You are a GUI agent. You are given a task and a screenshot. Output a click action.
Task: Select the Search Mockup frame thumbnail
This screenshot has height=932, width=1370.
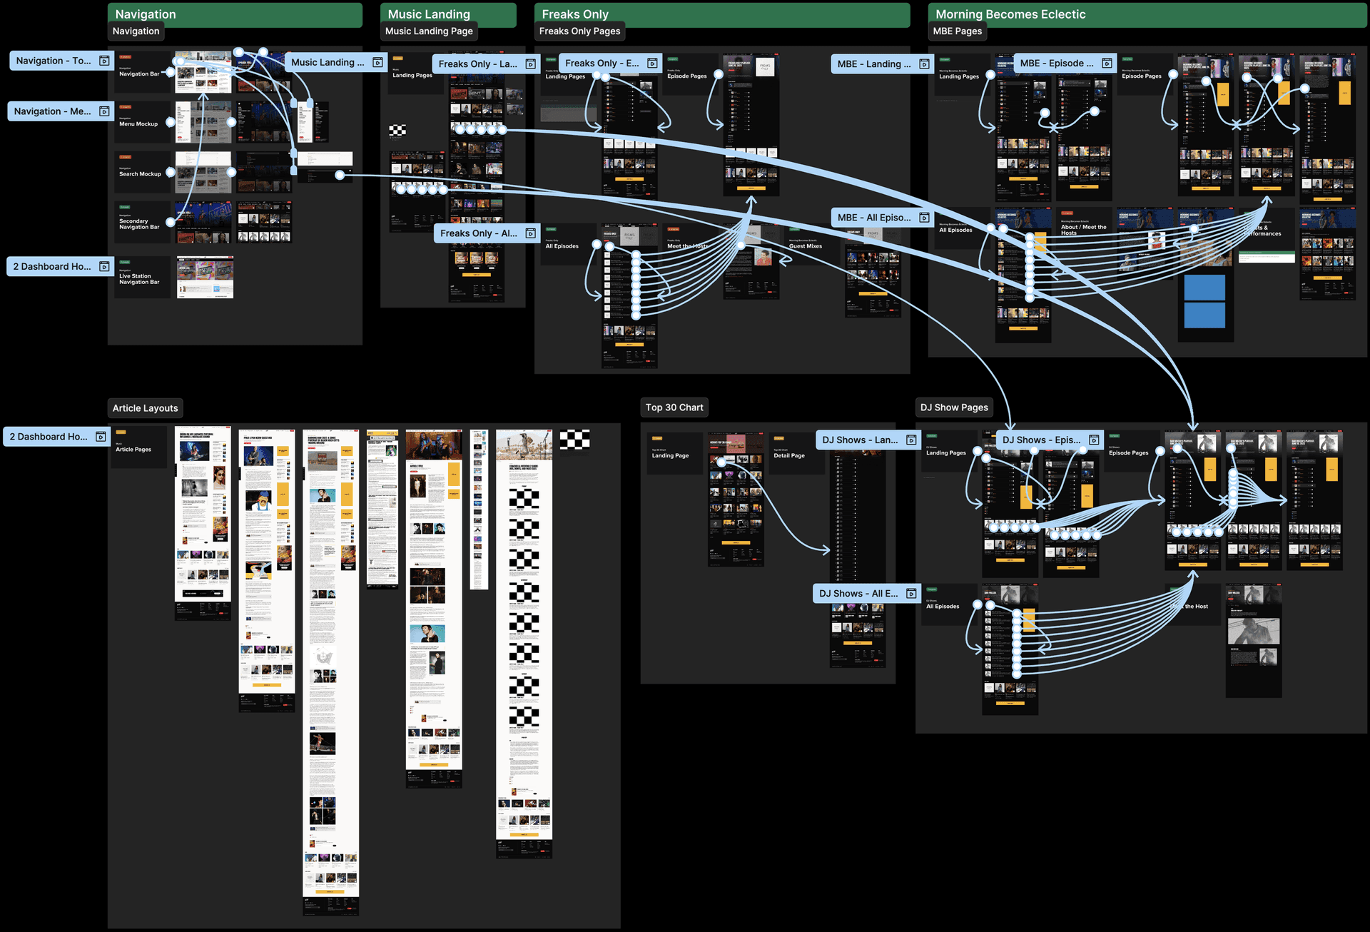tap(203, 172)
